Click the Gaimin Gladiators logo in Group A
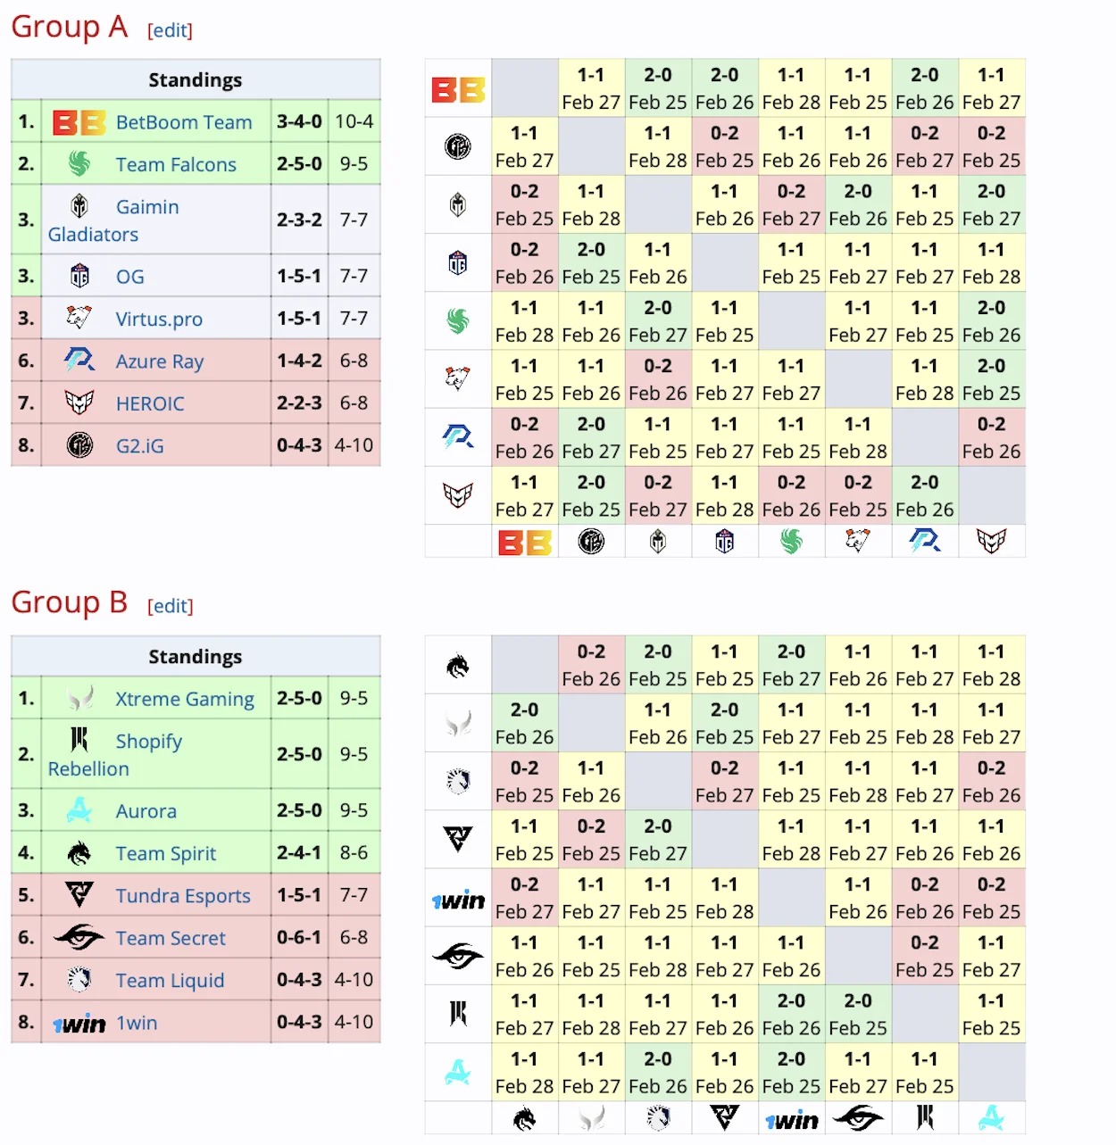This screenshot has width=1116, height=1145. [x=79, y=204]
